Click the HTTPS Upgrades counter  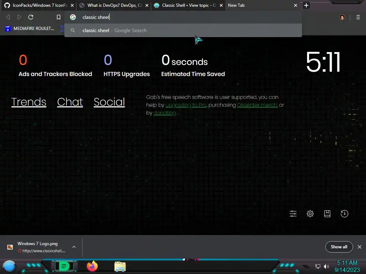click(x=127, y=66)
